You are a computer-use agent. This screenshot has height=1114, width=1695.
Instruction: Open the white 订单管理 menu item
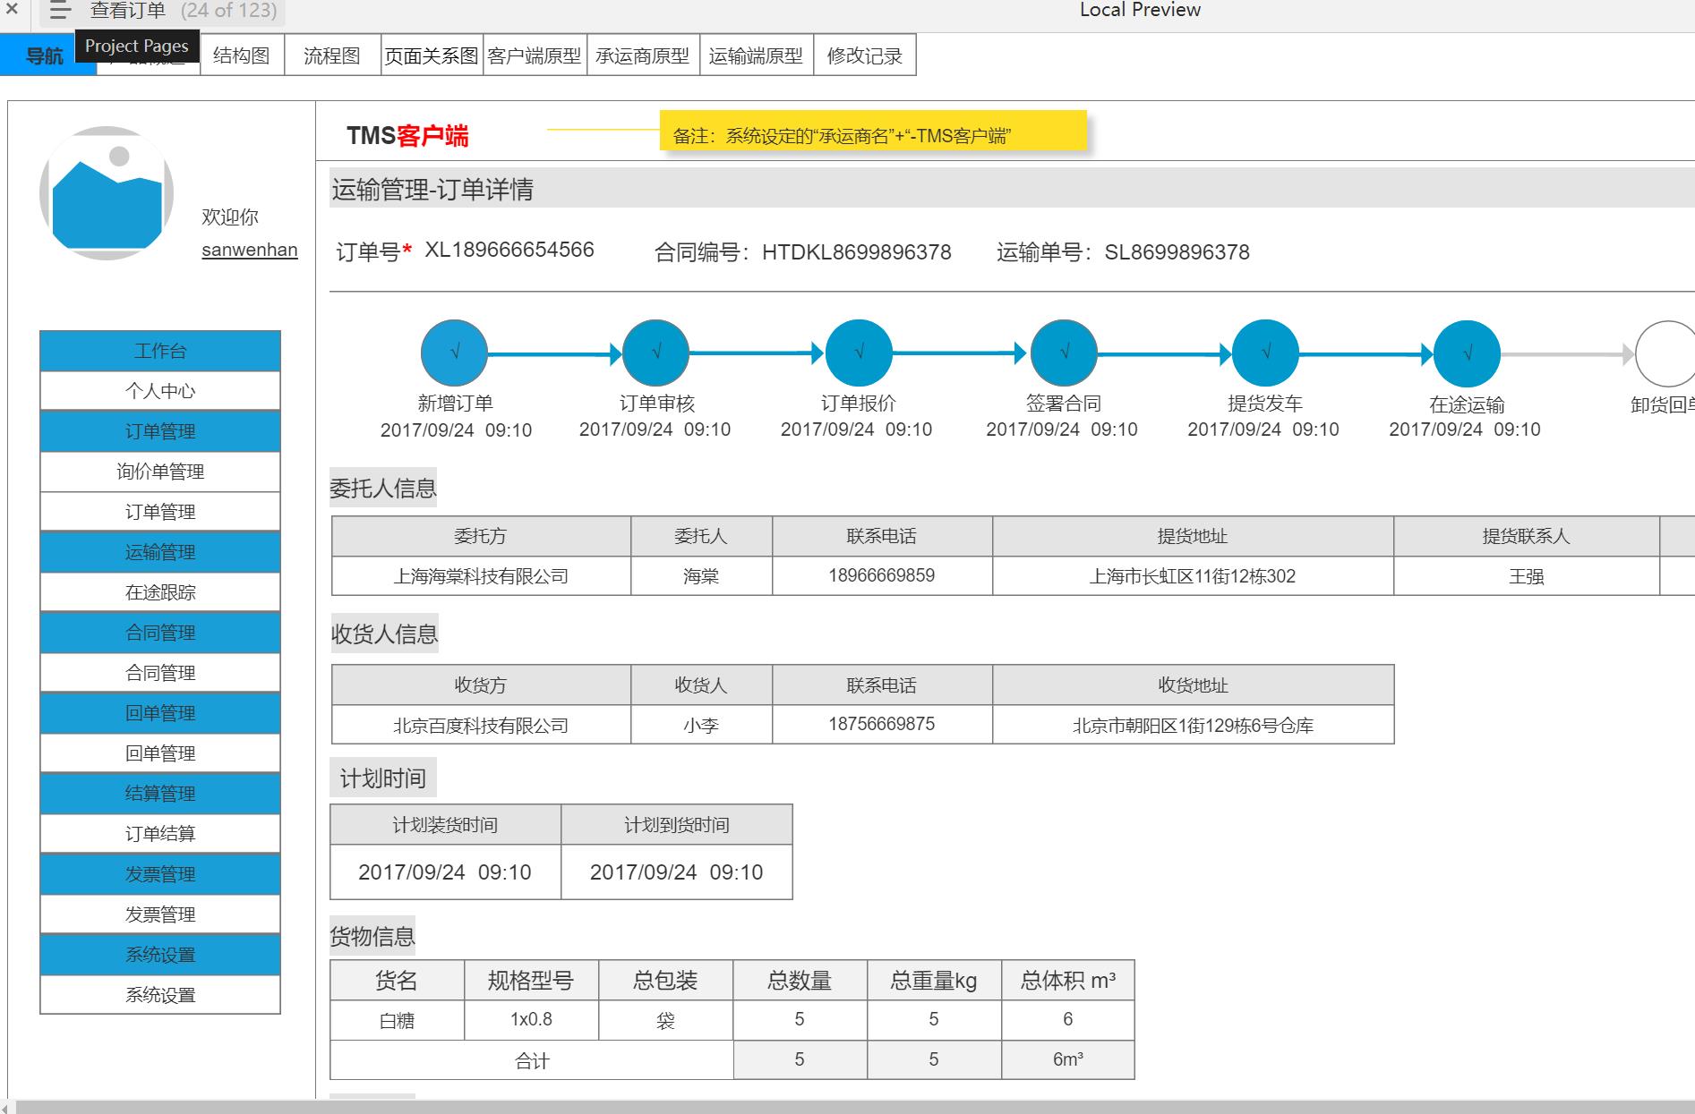[160, 512]
